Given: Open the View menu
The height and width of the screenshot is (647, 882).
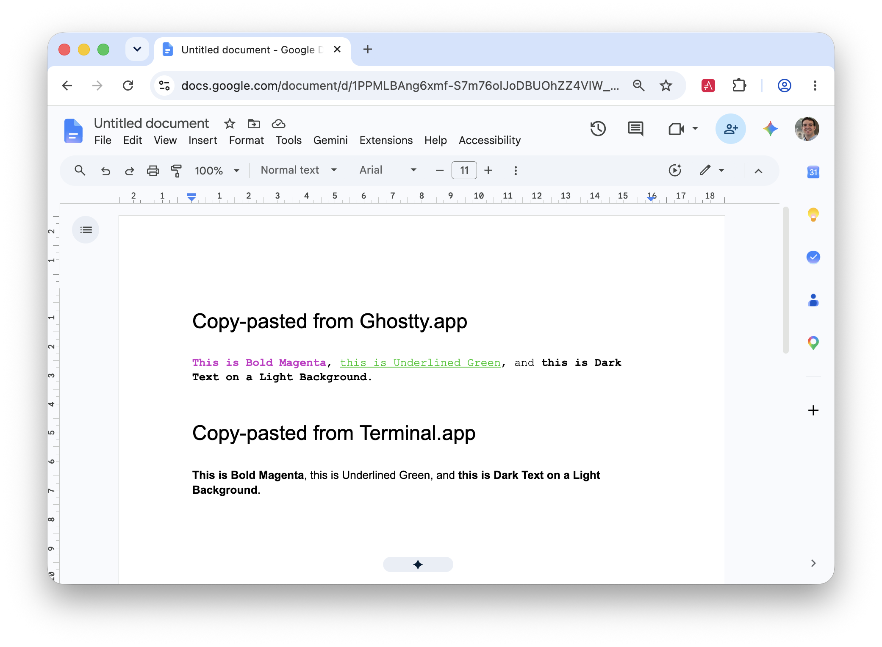Looking at the screenshot, I should [x=165, y=140].
